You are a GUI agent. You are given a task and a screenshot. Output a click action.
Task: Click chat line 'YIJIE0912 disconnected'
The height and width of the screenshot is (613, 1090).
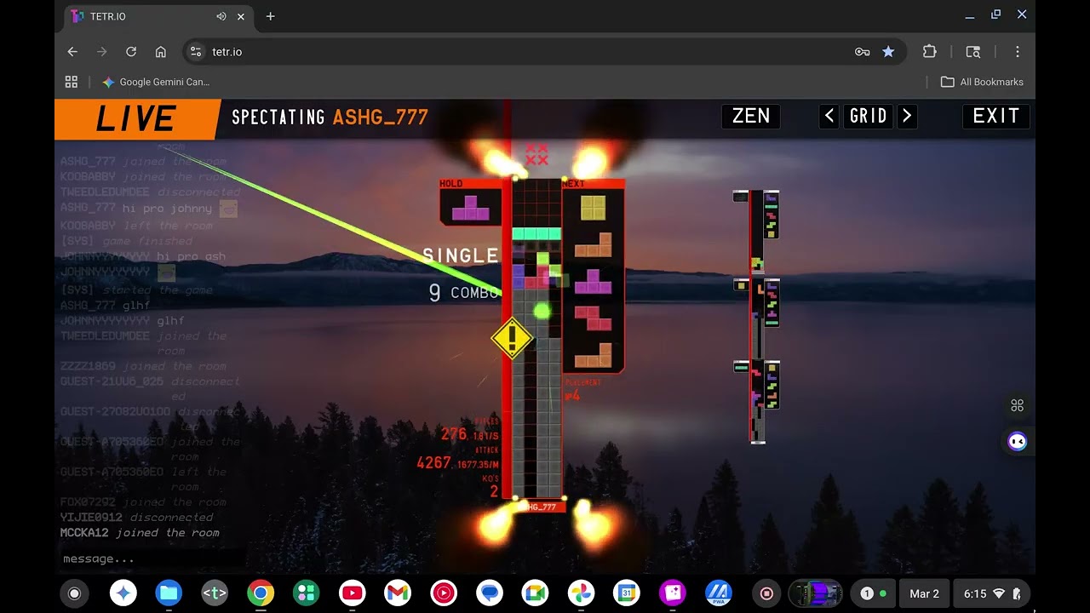(x=136, y=517)
